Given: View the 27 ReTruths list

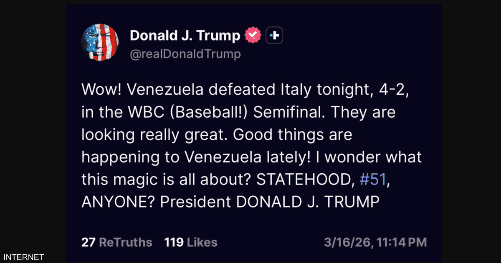Looking at the screenshot, I should (117, 242).
